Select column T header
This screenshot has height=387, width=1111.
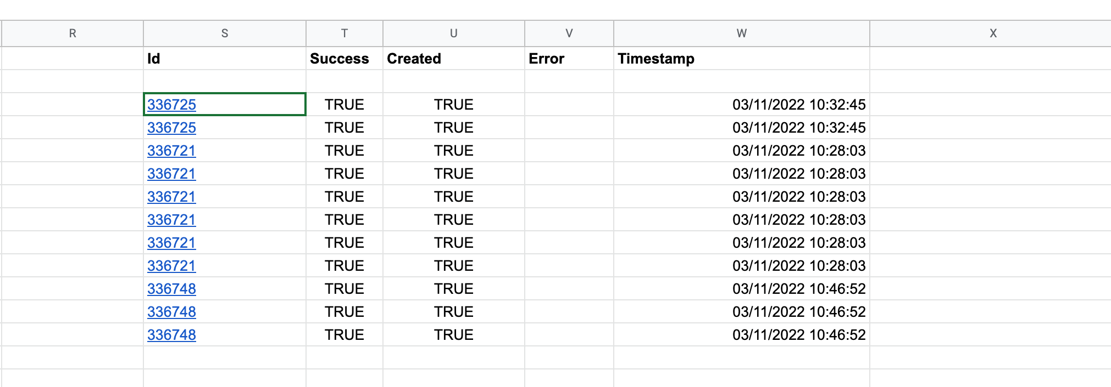click(344, 33)
